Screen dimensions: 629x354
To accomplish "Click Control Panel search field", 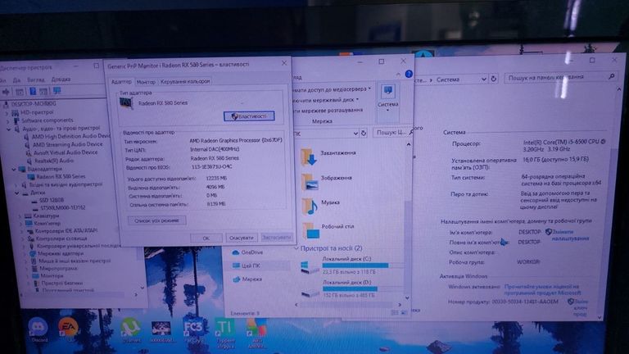I will [x=560, y=77].
